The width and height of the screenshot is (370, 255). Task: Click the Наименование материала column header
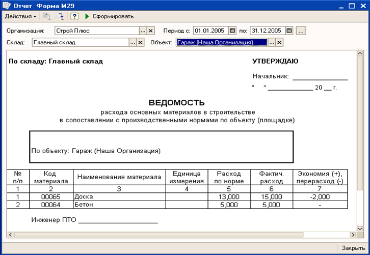click(x=119, y=177)
